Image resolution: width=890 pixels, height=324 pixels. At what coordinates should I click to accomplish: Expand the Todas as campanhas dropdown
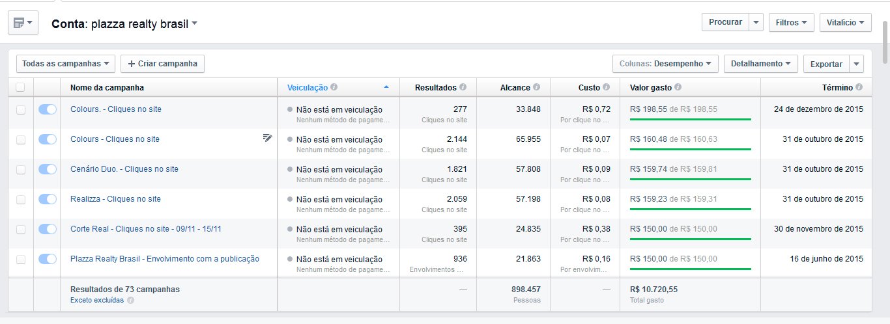tap(66, 64)
